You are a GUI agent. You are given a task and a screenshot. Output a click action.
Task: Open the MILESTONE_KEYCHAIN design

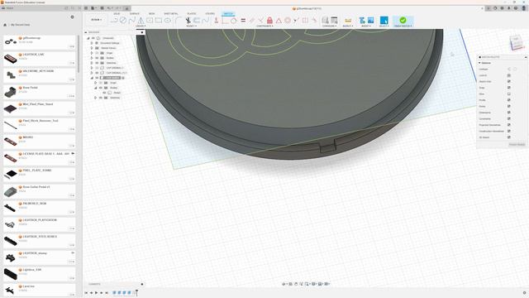click(39, 75)
